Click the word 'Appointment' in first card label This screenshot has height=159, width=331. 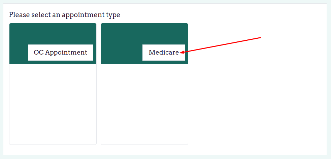(x=66, y=53)
